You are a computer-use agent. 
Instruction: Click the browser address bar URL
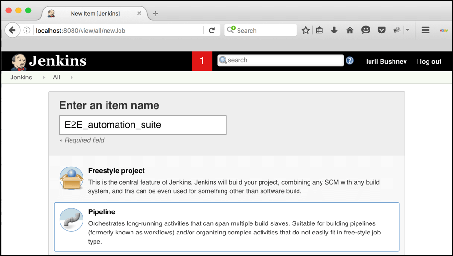click(x=119, y=30)
